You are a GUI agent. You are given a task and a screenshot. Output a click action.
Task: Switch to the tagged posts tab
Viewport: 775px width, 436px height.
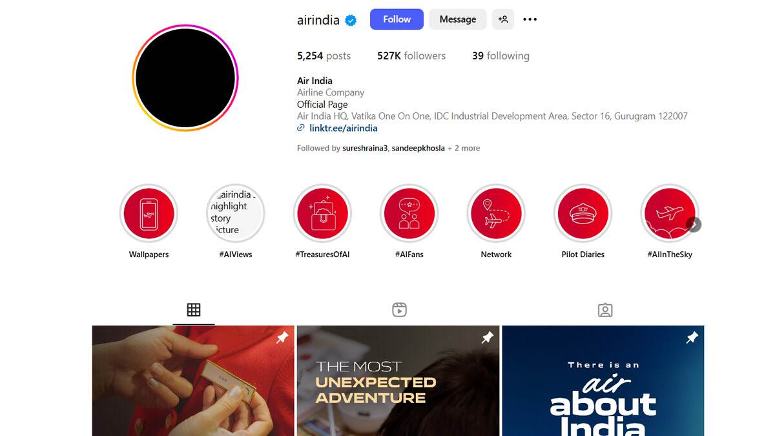604,310
